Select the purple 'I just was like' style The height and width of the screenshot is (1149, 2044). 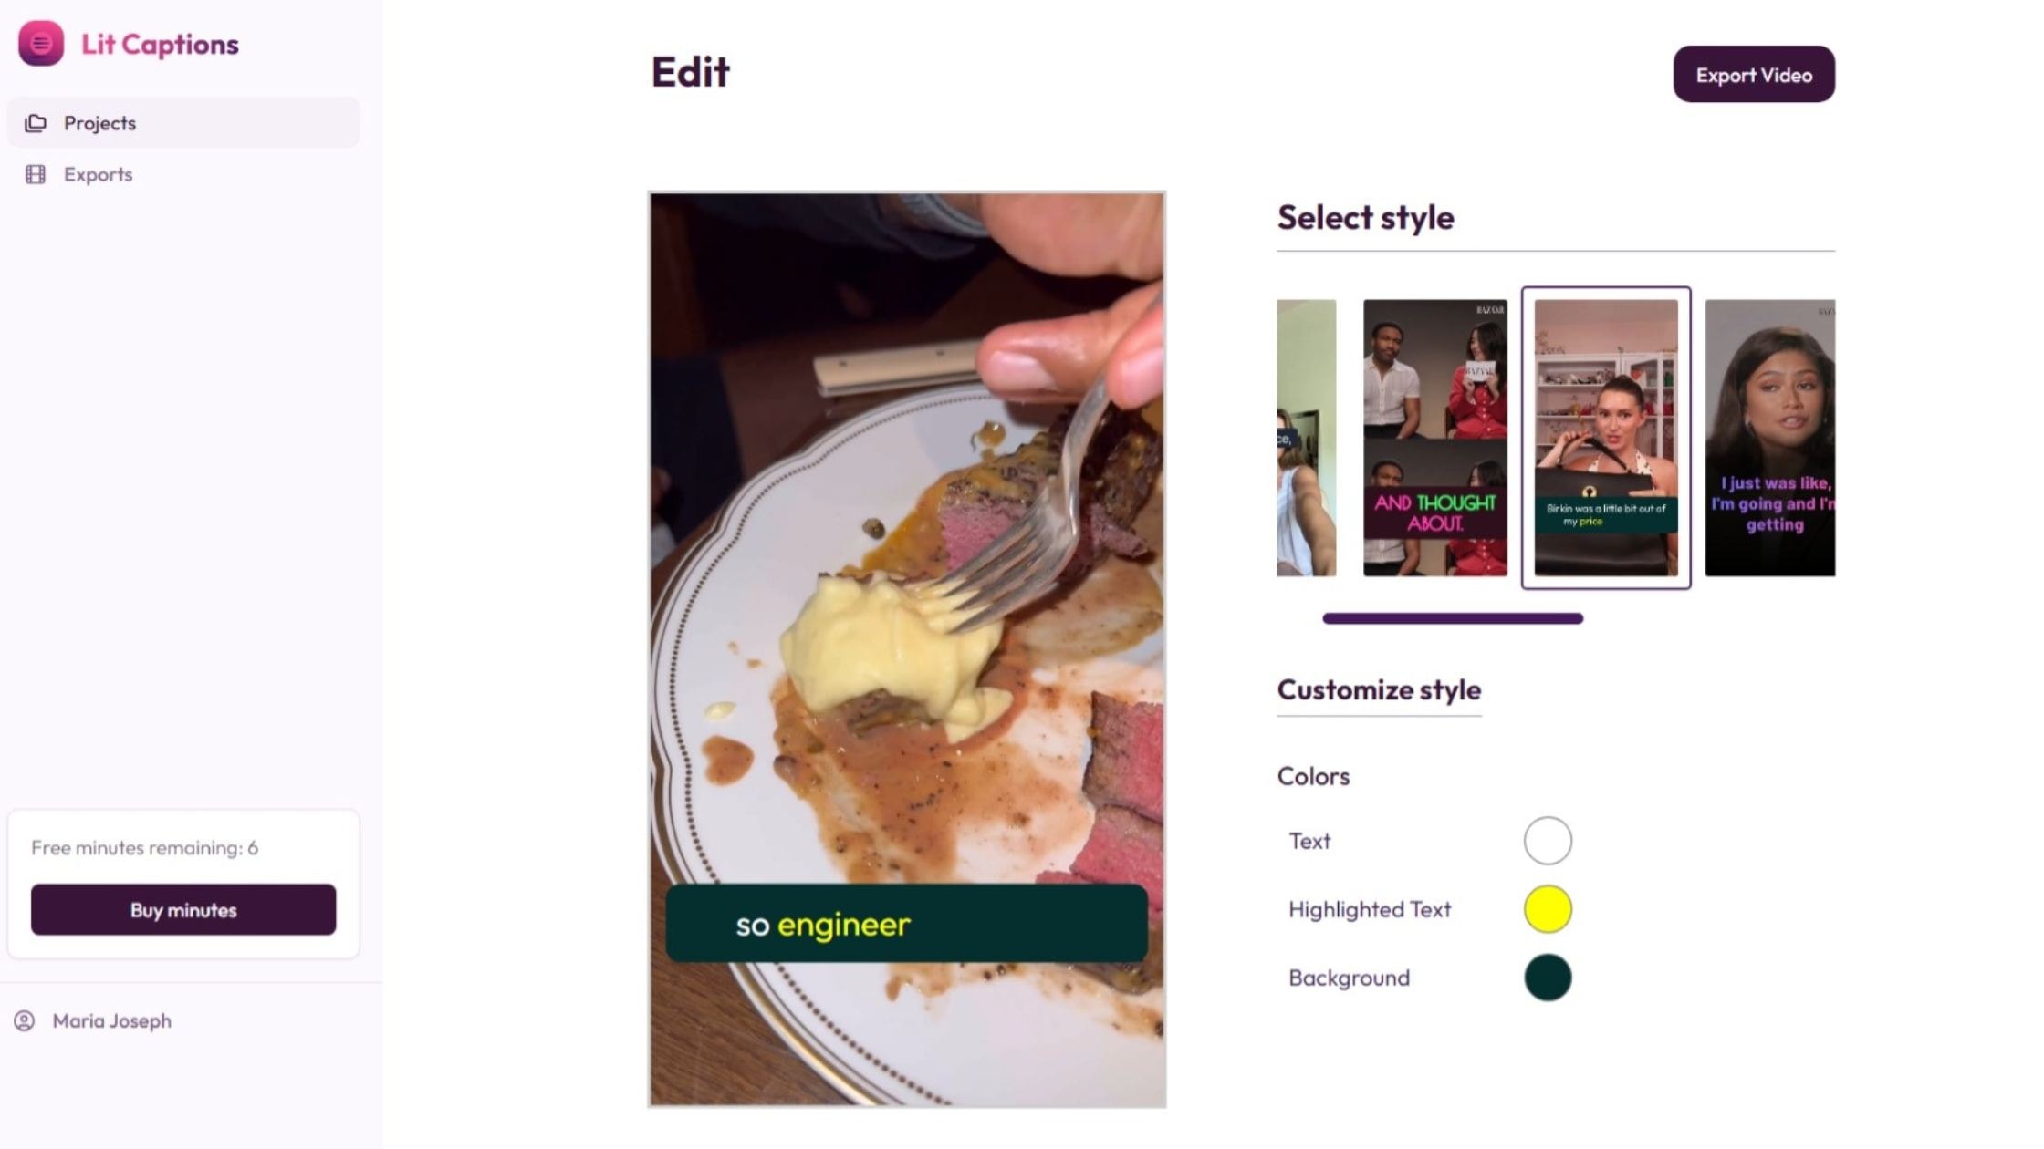(x=1769, y=438)
